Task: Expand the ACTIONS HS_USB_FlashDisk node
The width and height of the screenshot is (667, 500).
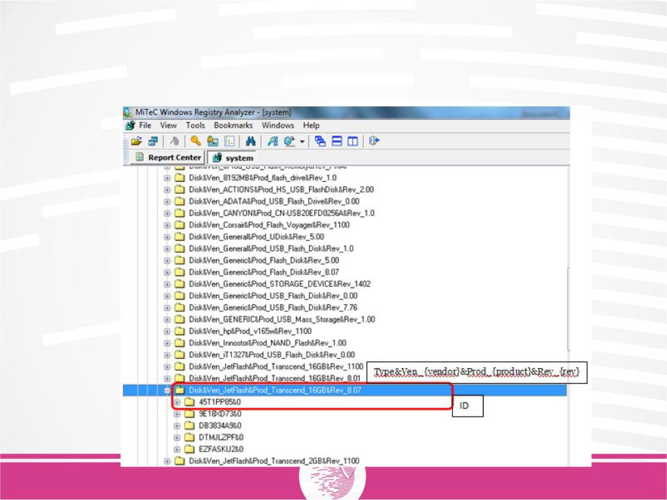Action: click(167, 190)
